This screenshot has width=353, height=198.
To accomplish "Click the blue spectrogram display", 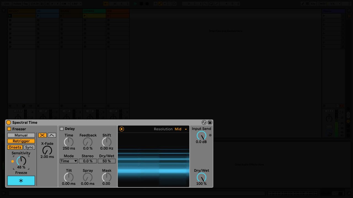I will 154,159.
